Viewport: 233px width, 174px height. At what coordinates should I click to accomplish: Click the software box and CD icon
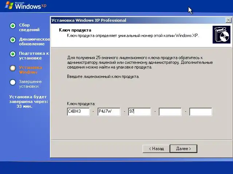(x=221, y=35)
